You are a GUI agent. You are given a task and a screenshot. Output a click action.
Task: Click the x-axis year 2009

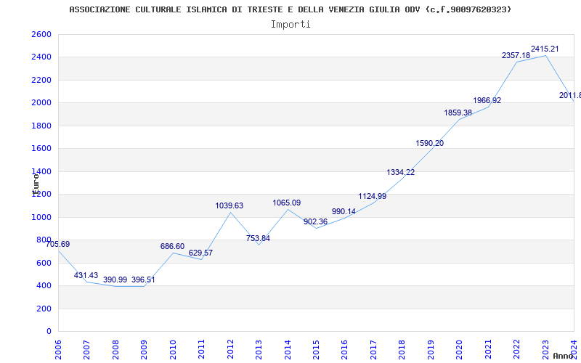tap(144, 349)
